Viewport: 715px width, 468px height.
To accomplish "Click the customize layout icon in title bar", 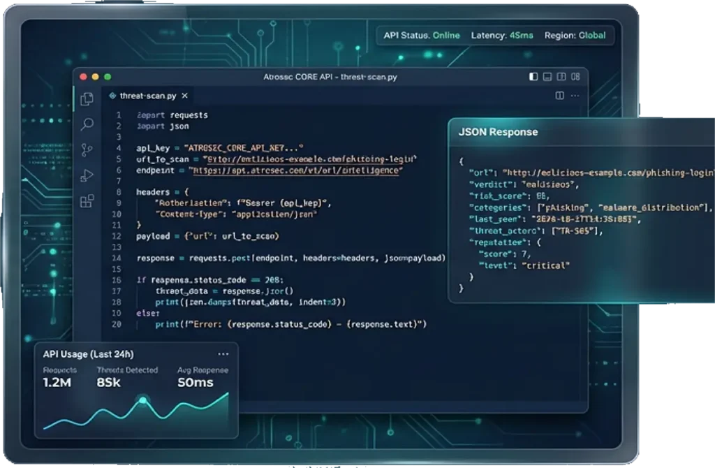I will coord(576,77).
